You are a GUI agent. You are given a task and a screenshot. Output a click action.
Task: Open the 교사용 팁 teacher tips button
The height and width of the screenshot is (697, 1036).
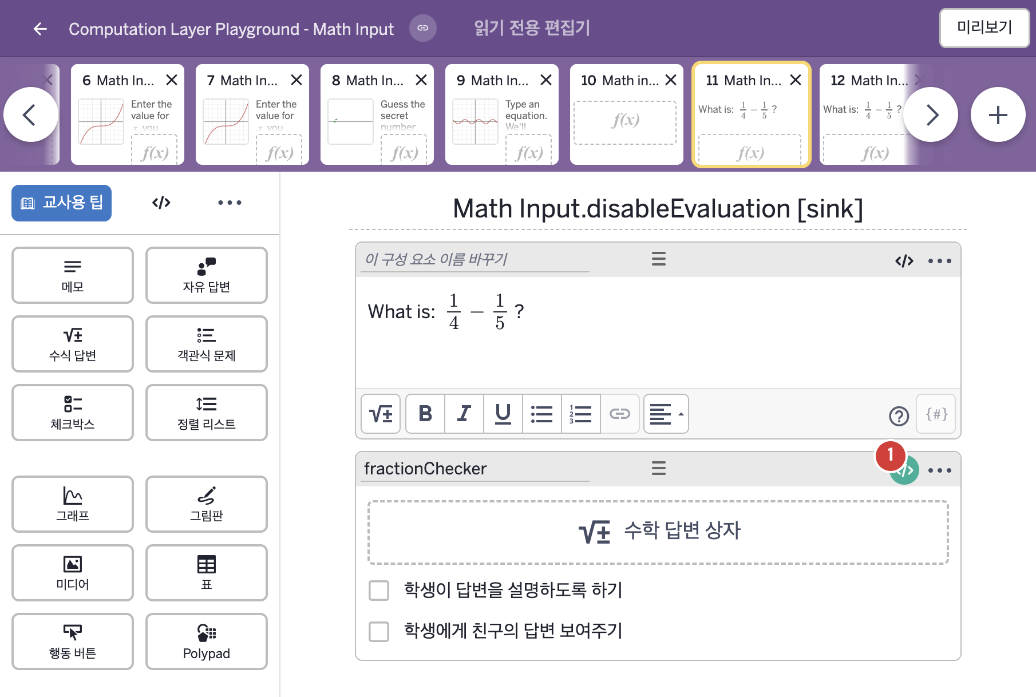click(62, 203)
